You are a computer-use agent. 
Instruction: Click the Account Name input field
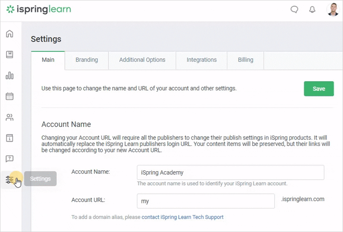[230, 173]
